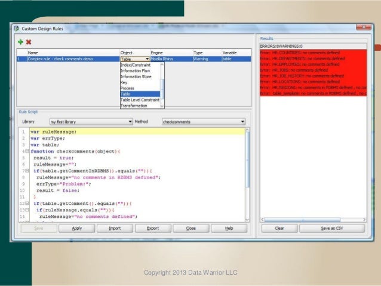Viewport: 381px width, 286px height.
Task: Click the Variable column header
Action: click(236, 53)
